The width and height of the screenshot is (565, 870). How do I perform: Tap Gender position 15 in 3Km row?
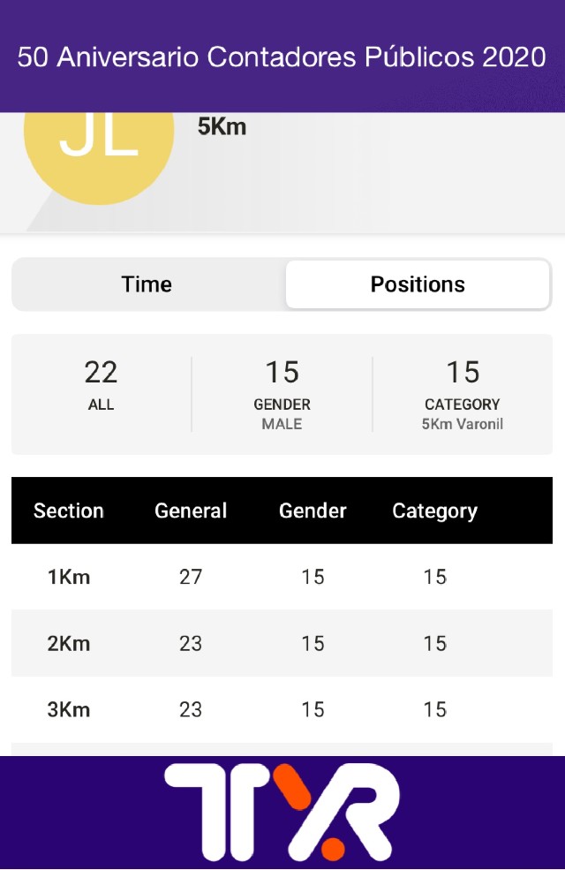click(313, 709)
